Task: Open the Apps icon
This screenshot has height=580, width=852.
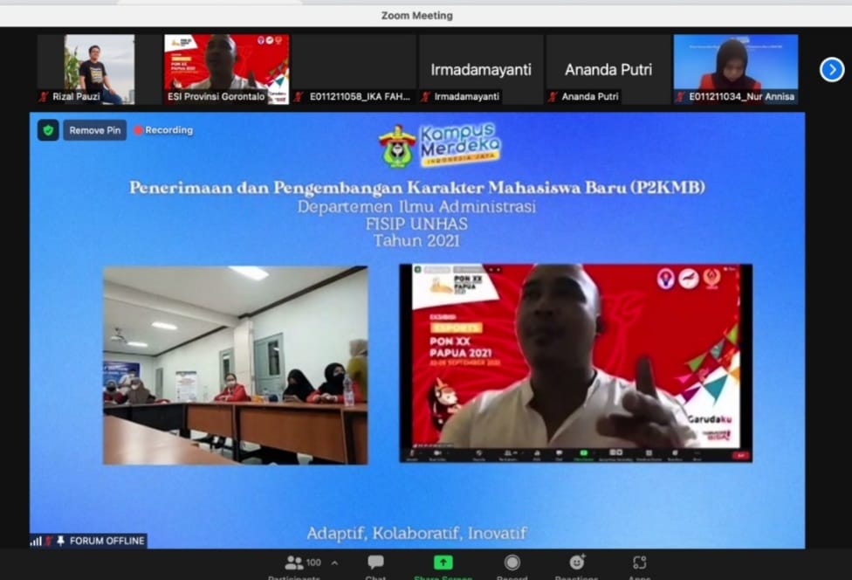Action: [640, 562]
